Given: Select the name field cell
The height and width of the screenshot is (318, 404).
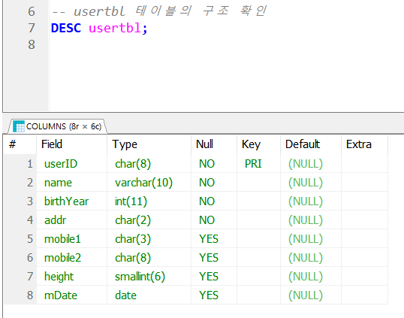Looking at the screenshot, I should pyautogui.click(x=71, y=183).
